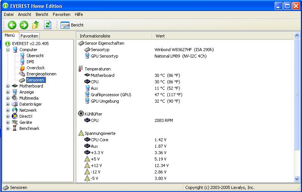Switch to the Menü tab
The height and width of the screenshot is (192, 302).
coord(10,35)
